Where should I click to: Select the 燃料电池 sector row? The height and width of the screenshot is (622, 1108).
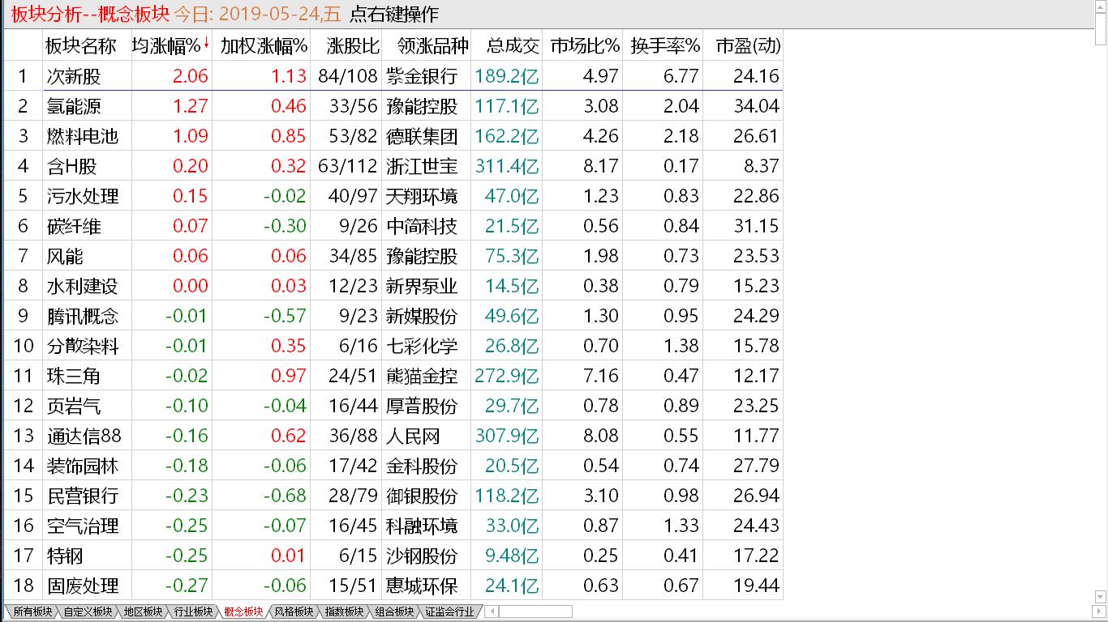tap(393, 136)
